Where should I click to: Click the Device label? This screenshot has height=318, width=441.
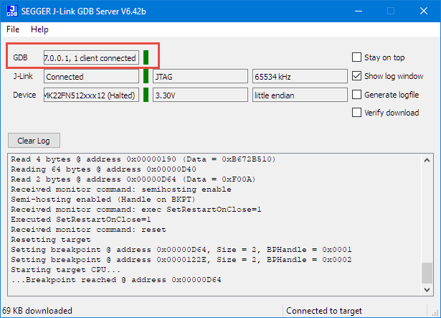point(24,95)
